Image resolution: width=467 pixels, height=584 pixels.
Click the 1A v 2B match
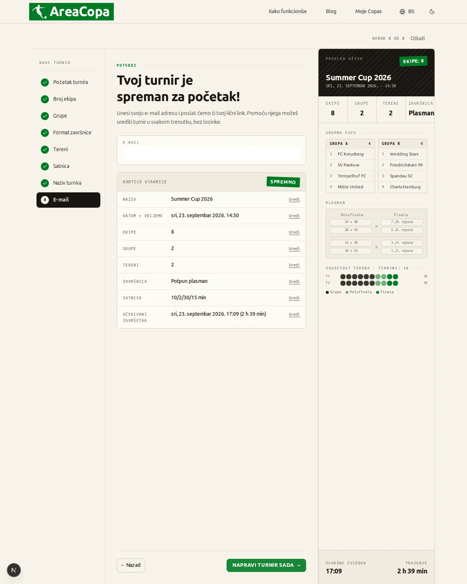(351, 243)
